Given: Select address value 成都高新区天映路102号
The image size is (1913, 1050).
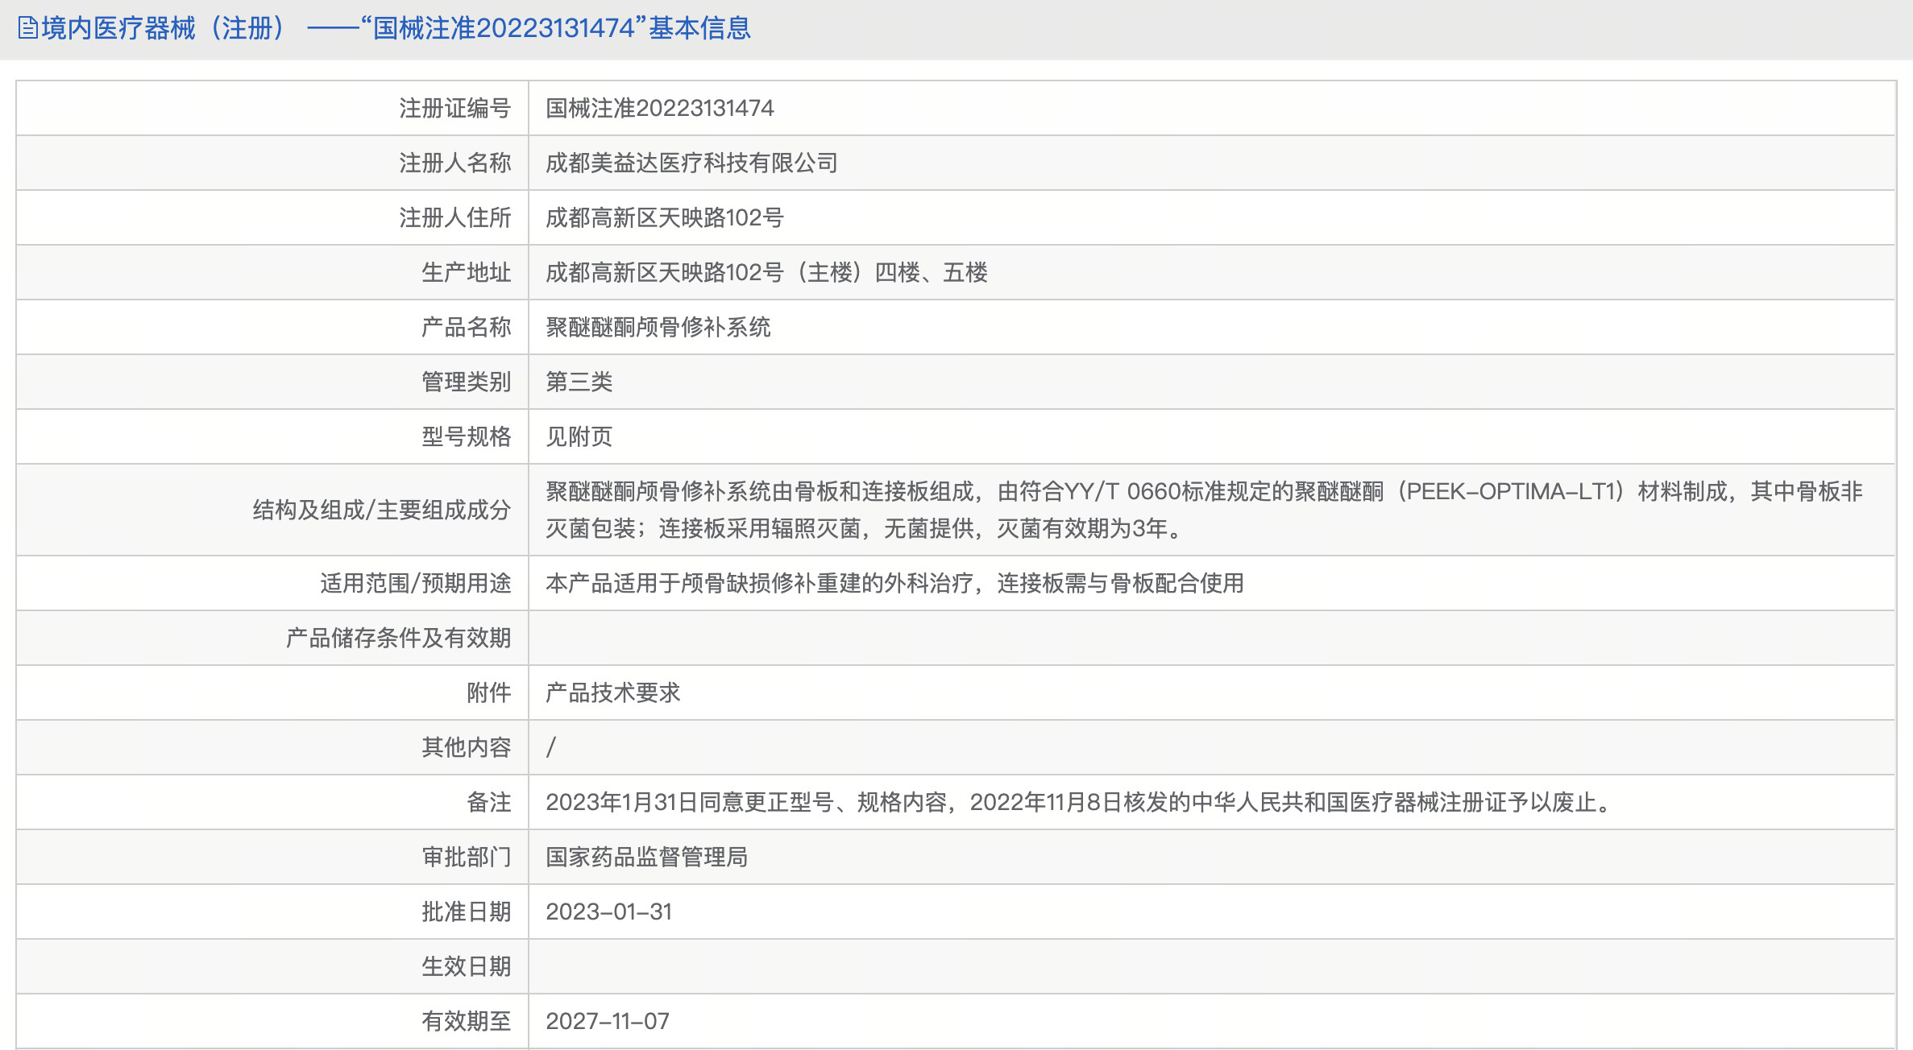Looking at the screenshot, I should tap(664, 217).
